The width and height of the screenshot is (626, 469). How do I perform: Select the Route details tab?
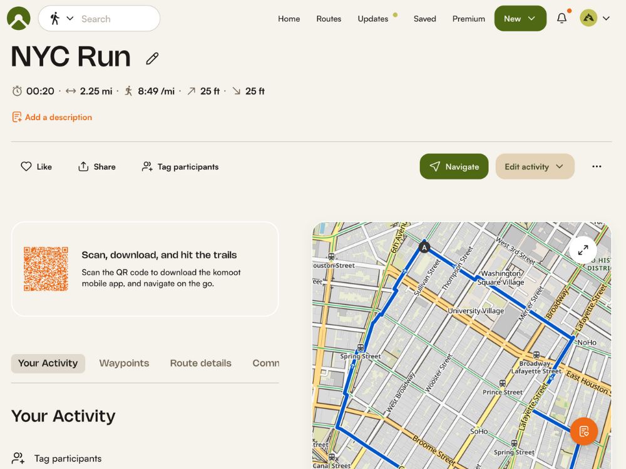click(200, 363)
